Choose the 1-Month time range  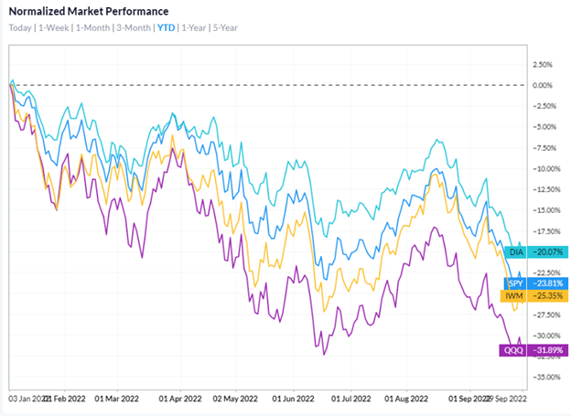(97, 27)
